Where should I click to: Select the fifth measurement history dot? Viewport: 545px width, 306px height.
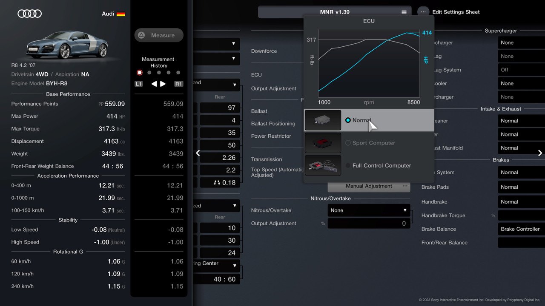pyautogui.click(x=178, y=73)
